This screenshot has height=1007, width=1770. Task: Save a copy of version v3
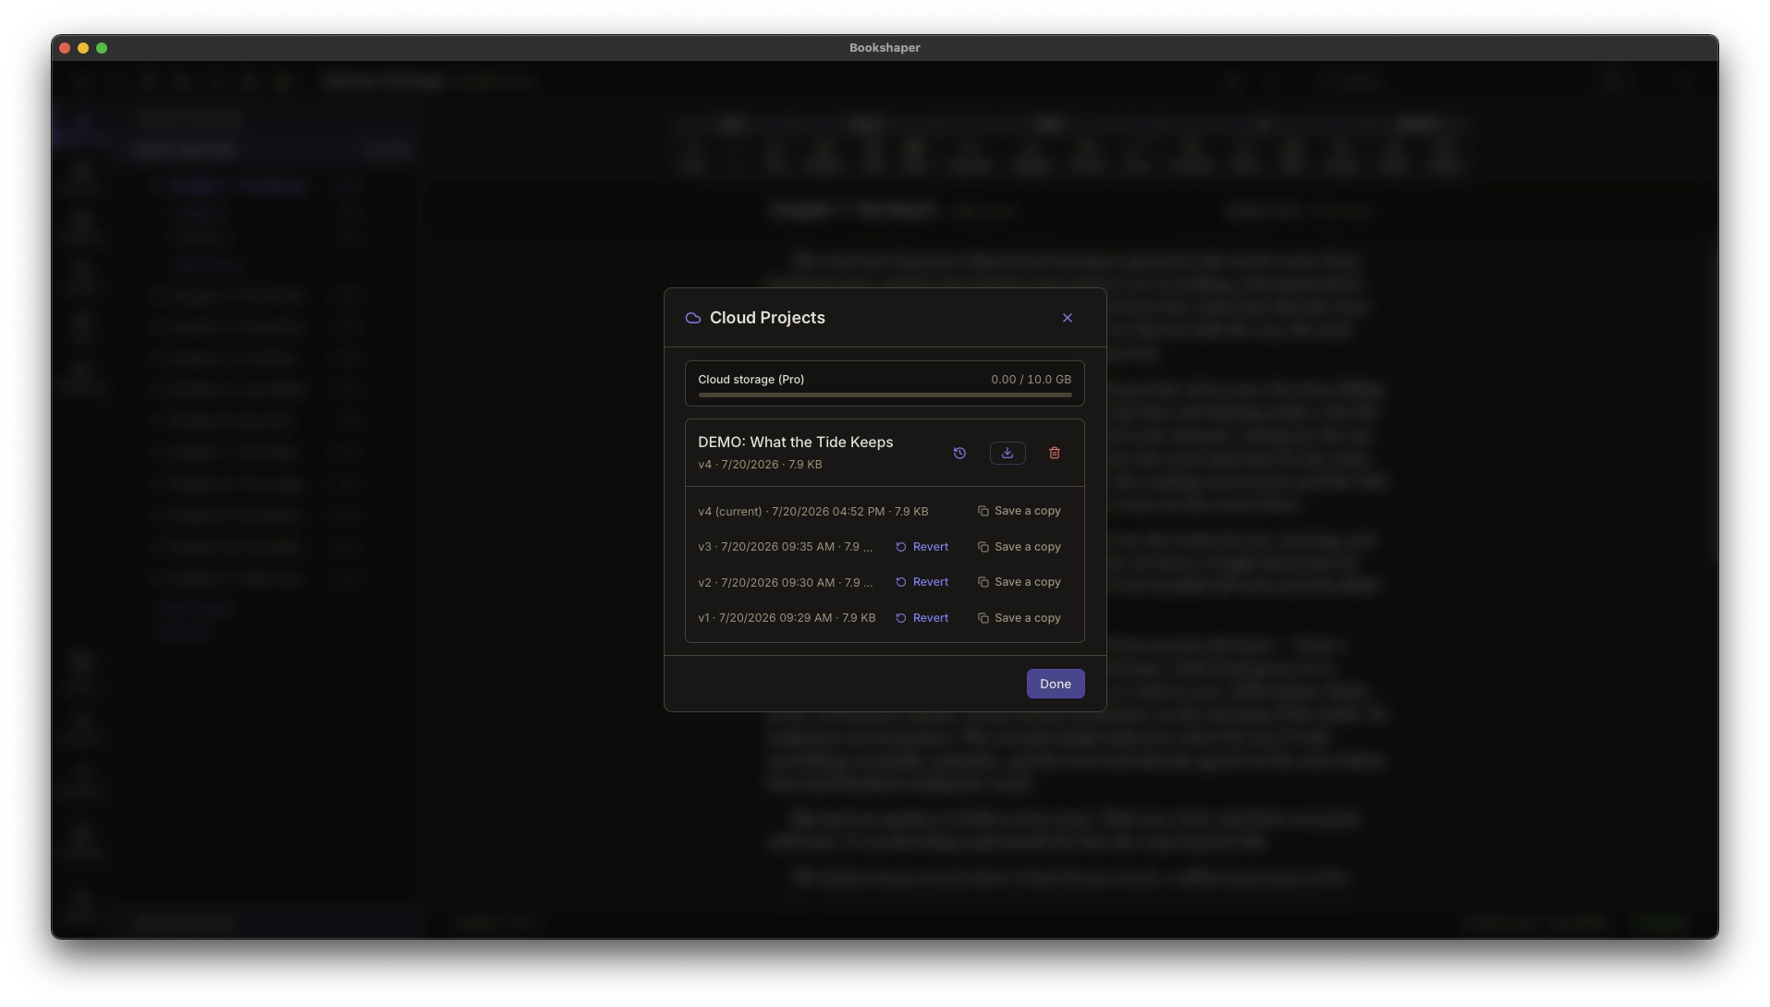[x=1019, y=547]
